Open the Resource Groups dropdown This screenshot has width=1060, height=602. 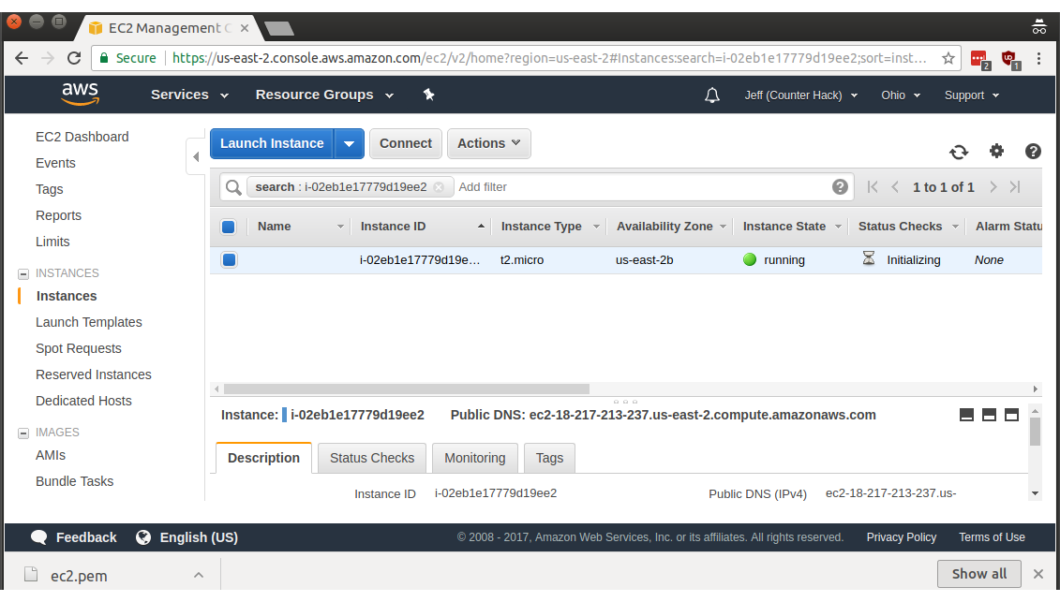click(324, 95)
